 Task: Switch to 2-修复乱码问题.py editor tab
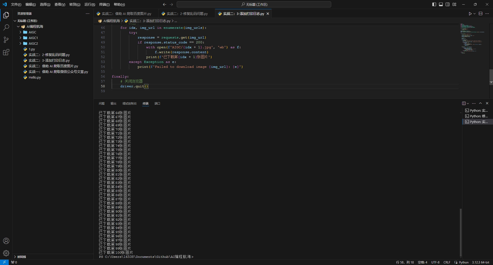[x=187, y=14]
